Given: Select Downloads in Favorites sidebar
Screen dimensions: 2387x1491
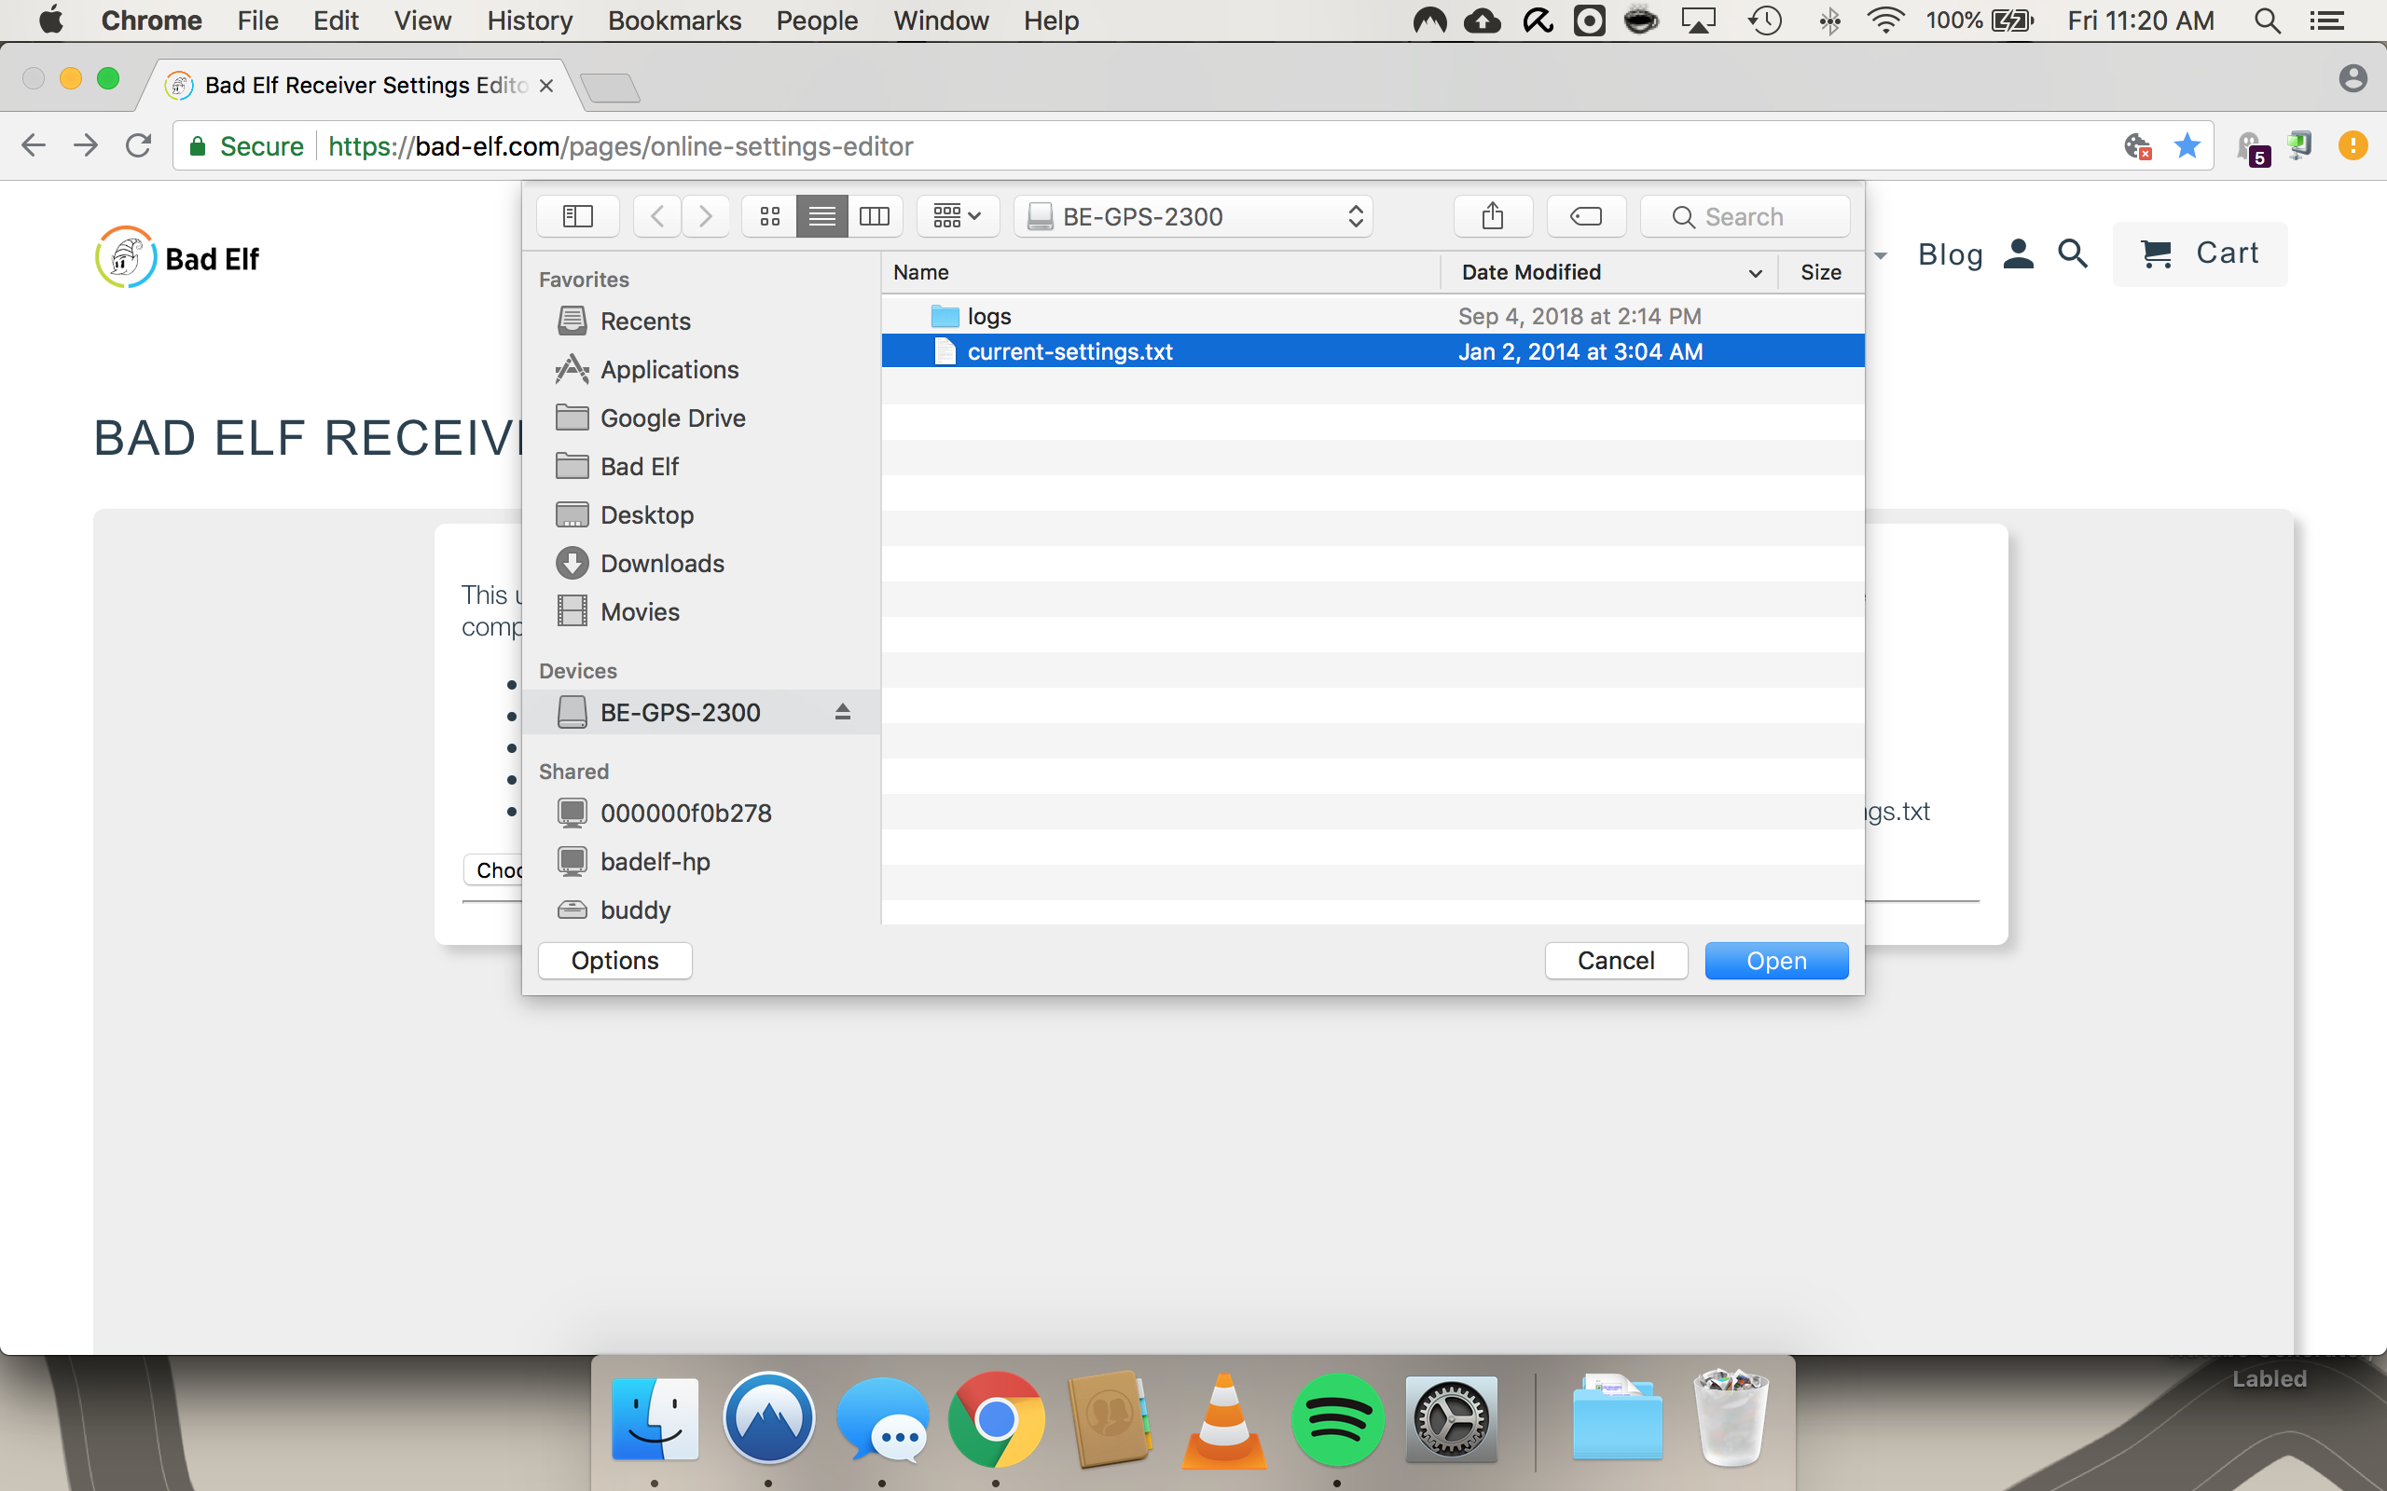Looking at the screenshot, I should click(x=662, y=563).
